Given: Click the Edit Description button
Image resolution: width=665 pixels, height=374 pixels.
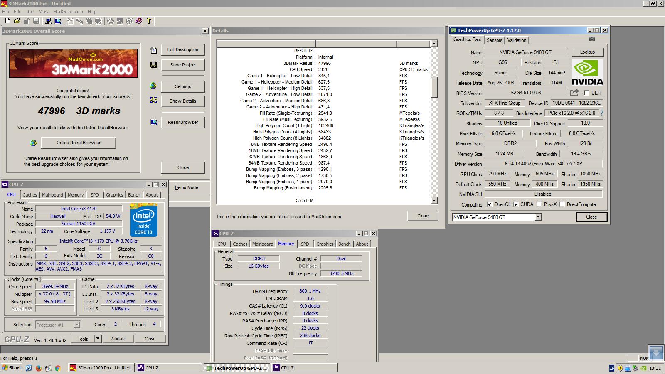Looking at the screenshot, I should pos(183,50).
